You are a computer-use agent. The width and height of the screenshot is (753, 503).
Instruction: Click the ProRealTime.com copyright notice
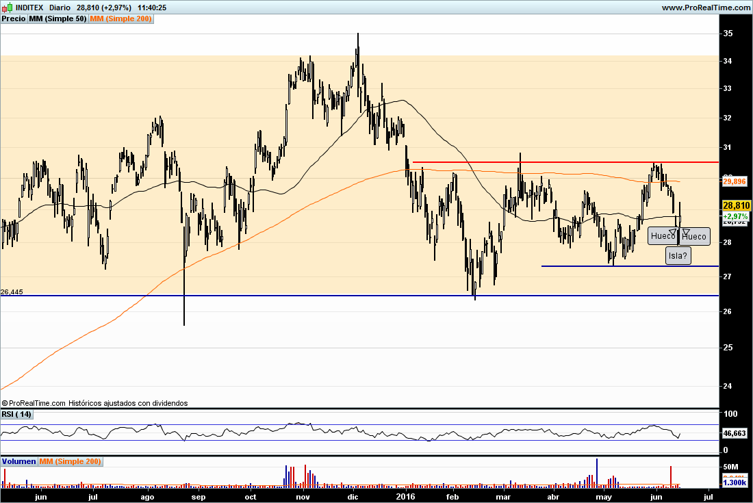point(94,403)
